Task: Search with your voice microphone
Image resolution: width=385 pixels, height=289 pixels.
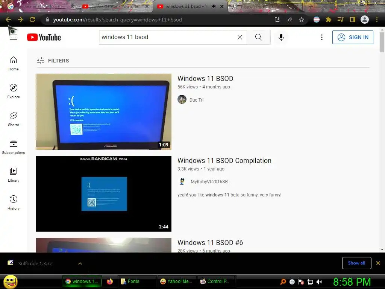Action: [x=281, y=37]
